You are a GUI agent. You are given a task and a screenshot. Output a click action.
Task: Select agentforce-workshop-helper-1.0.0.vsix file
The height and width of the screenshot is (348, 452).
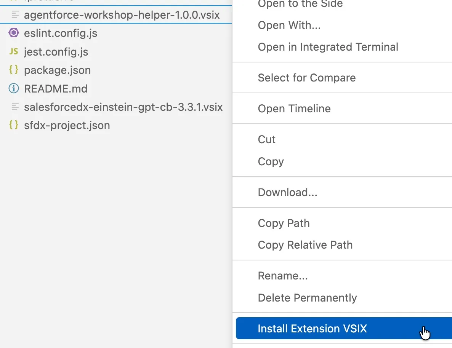tap(122, 15)
